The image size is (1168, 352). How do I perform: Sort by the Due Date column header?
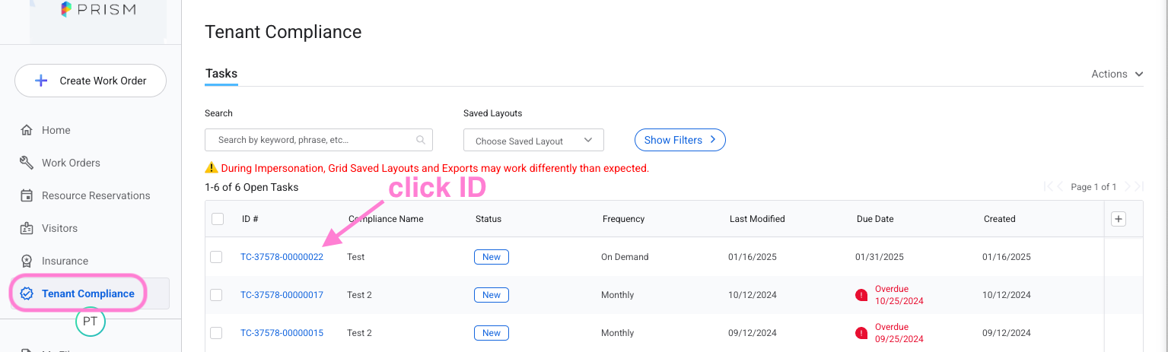click(875, 219)
